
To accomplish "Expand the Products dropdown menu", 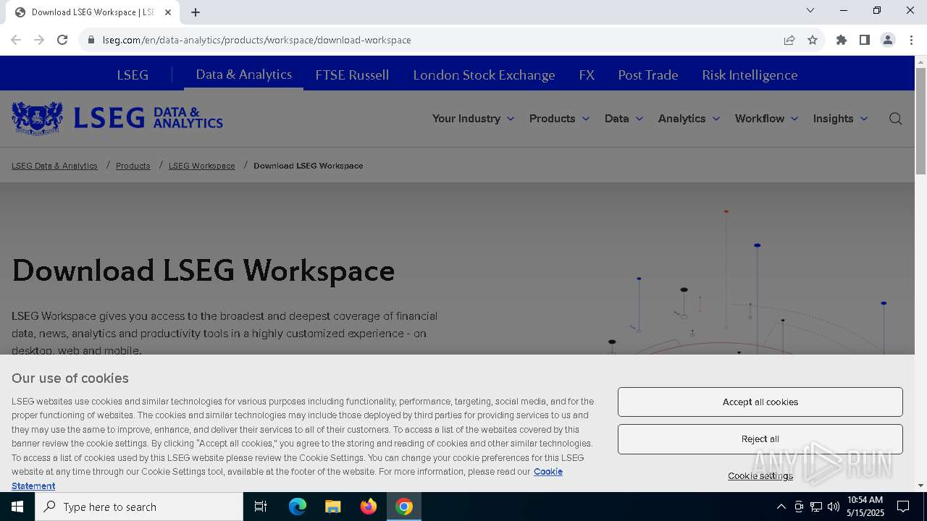I will pos(559,119).
